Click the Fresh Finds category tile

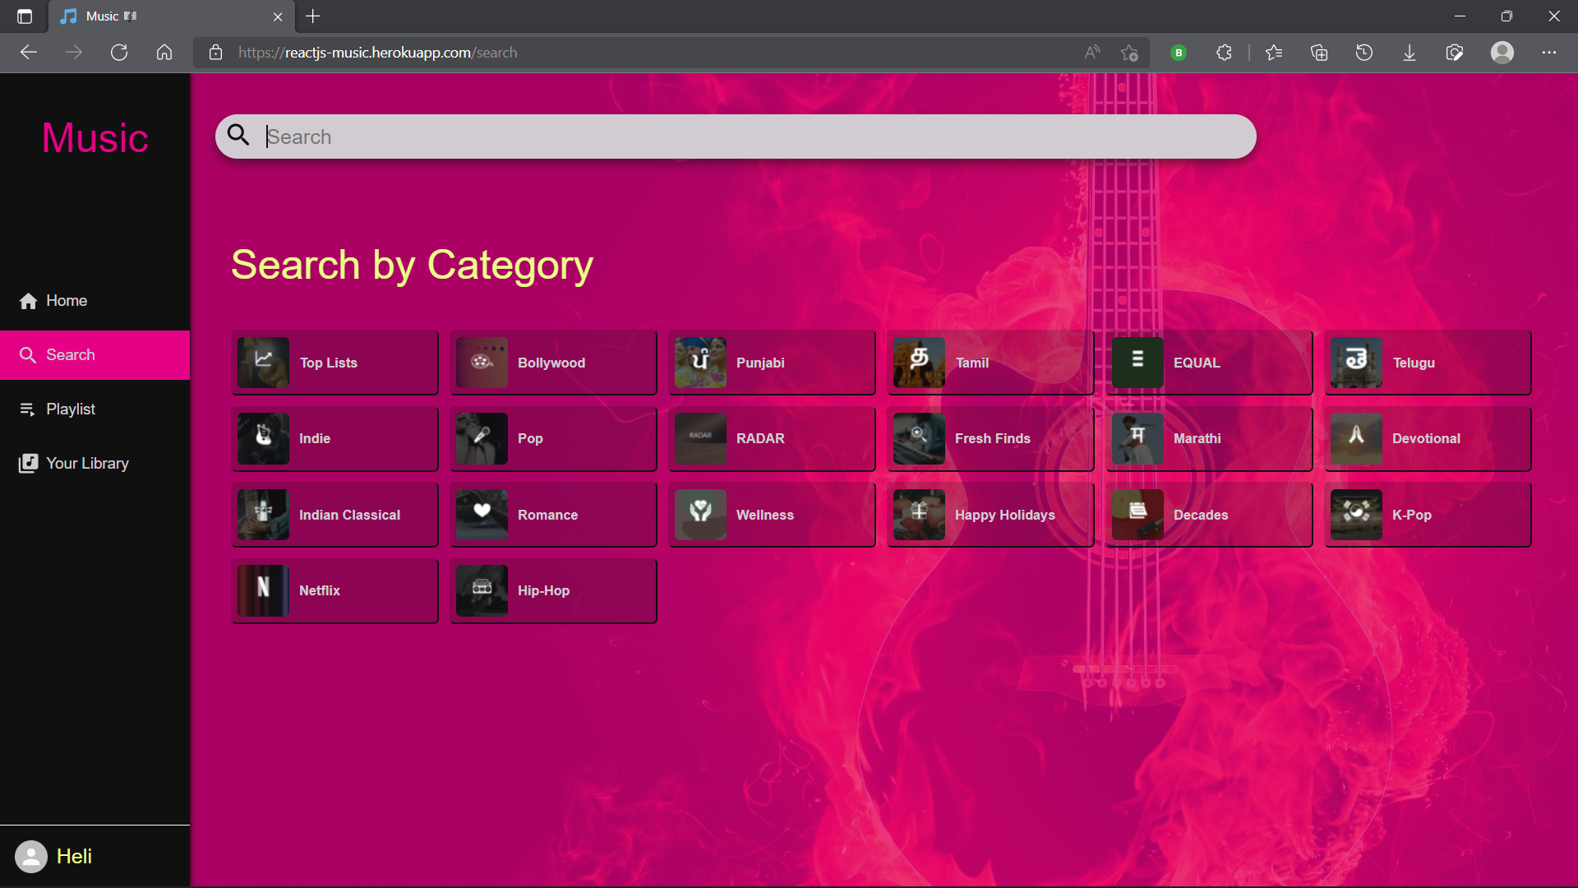[990, 438]
